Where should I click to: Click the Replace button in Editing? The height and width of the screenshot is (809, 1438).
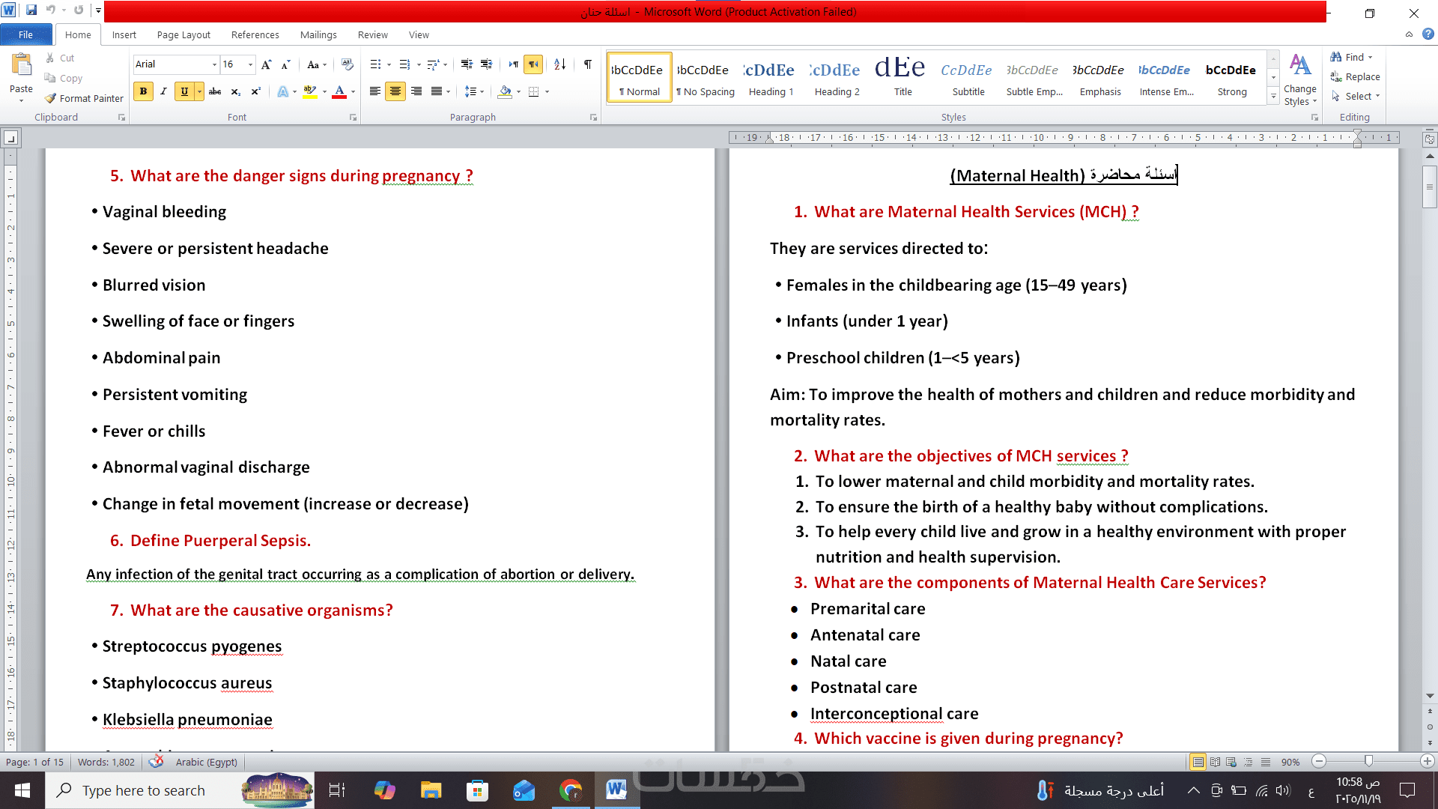point(1355,76)
